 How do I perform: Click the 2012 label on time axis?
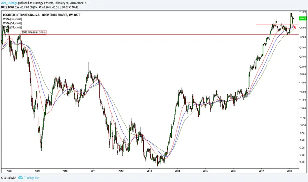121,171
